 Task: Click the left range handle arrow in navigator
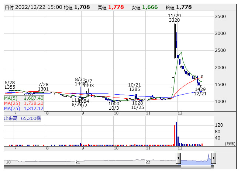pos(178,159)
